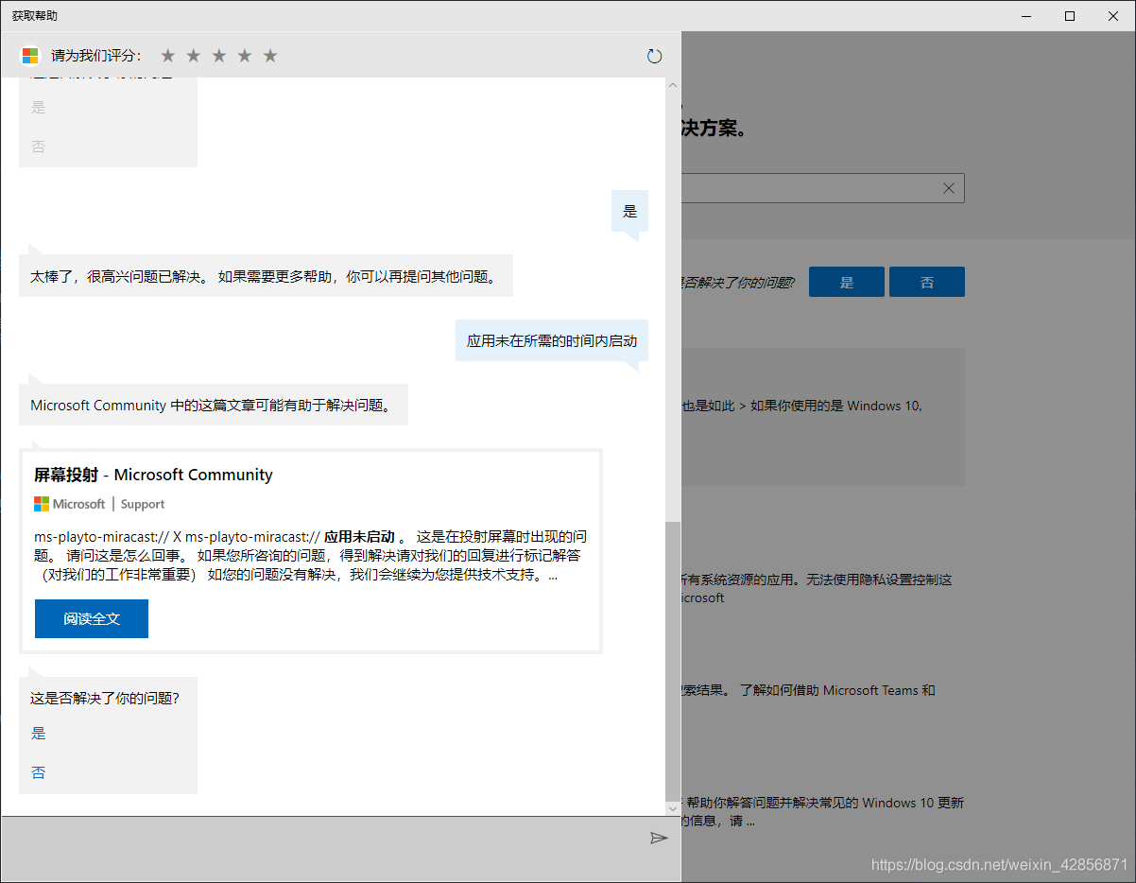The image size is (1136, 883).
Task: Click the send message arrow
Action: pos(659,838)
